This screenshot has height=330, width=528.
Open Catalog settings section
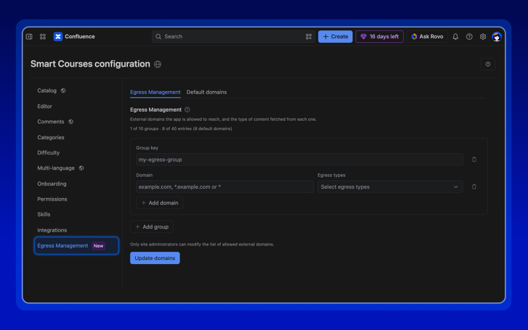pos(47,90)
